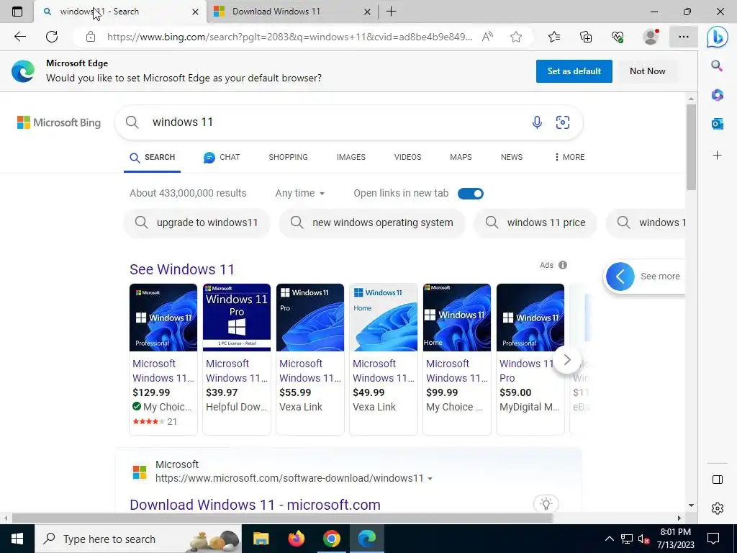
Task: Add this page to favorites star
Action: click(516, 37)
